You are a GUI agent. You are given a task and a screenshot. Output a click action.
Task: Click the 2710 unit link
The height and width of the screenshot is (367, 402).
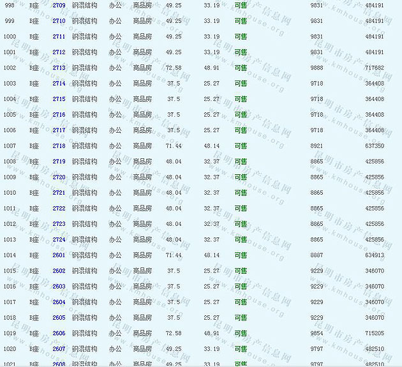pyautogui.click(x=59, y=21)
